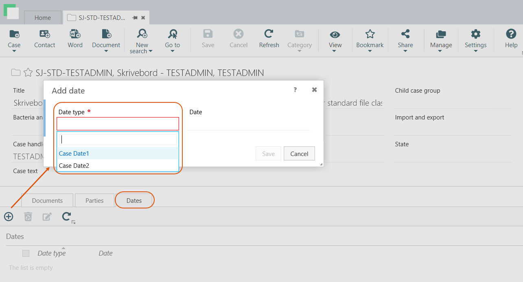
Task: Click the Refresh toolbar icon
Action: click(269, 34)
